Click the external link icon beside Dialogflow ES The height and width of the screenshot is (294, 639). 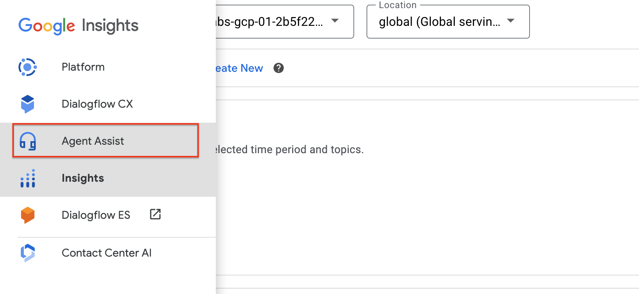click(x=155, y=214)
